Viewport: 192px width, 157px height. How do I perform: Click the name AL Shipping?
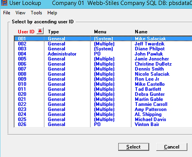pos(148,114)
